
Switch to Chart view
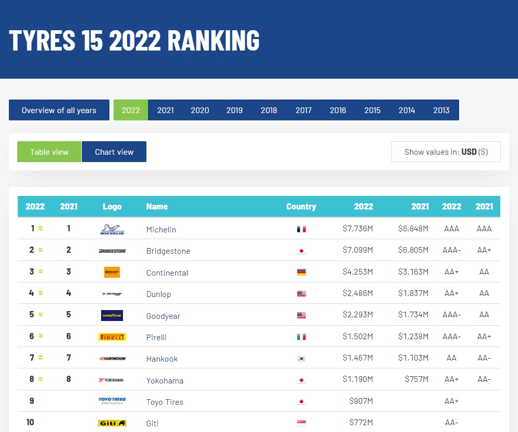coord(114,152)
